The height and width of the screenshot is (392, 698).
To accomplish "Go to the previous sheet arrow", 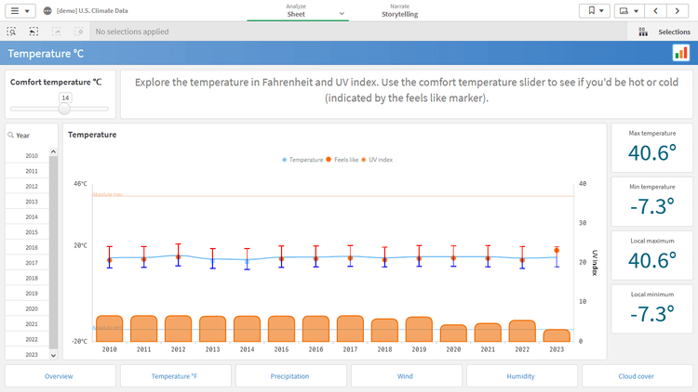I will click(x=655, y=11).
